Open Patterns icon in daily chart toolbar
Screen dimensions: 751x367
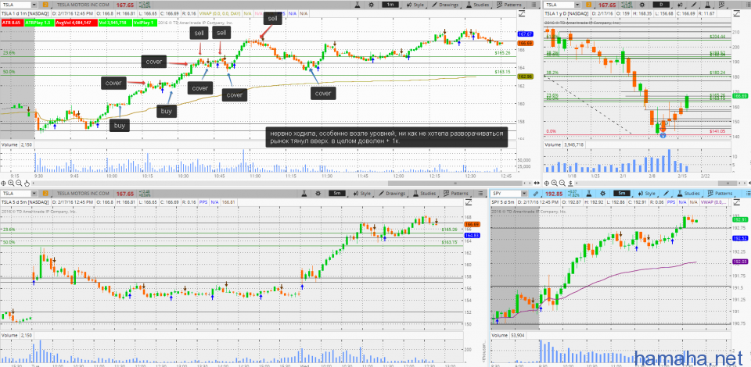(x=721, y=5)
